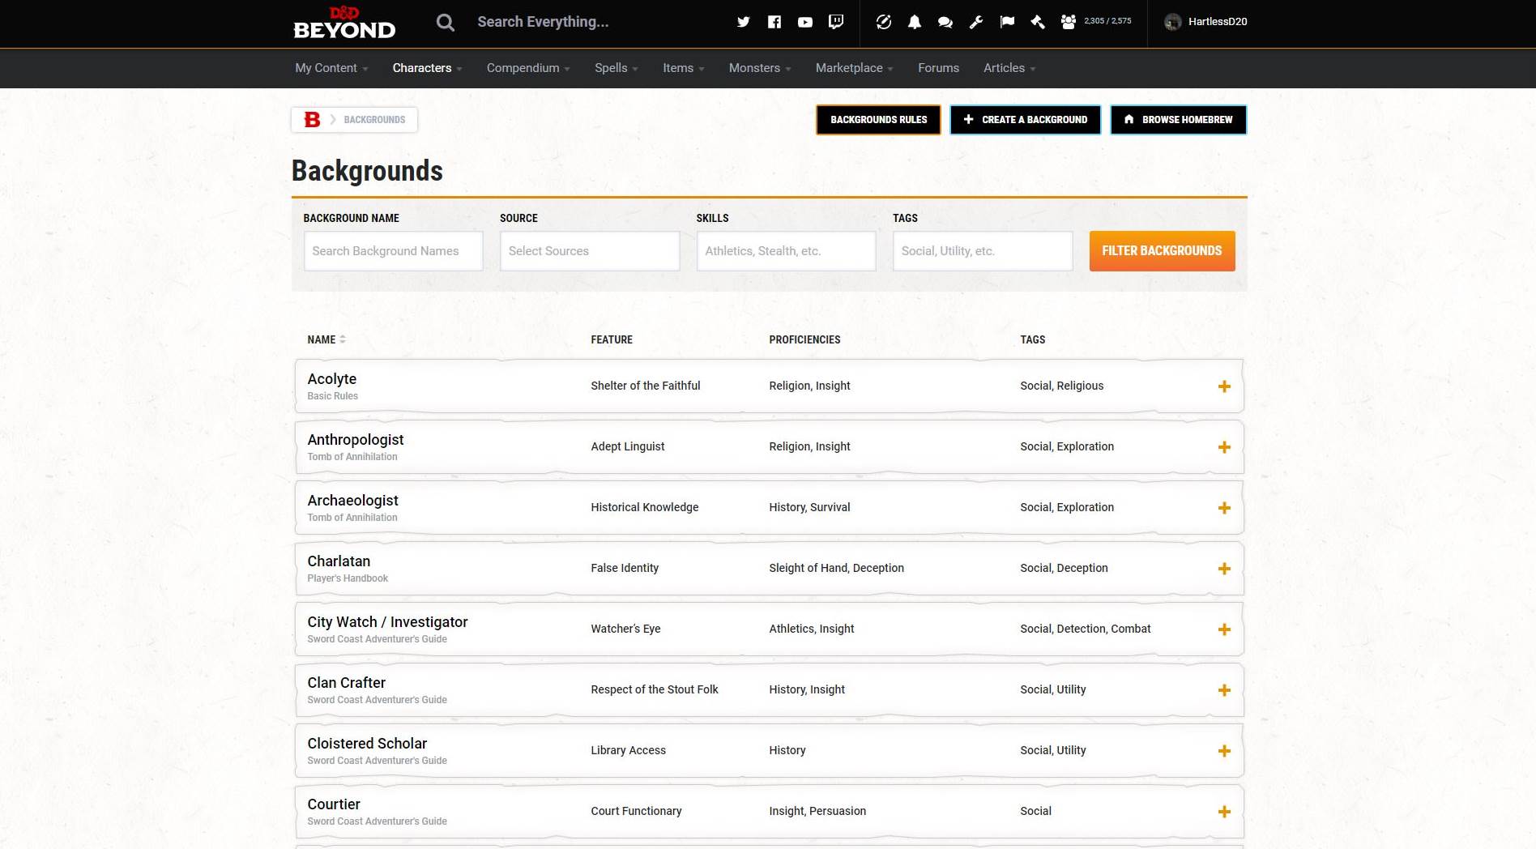Expand City Watch / Investigator row
1536x849 pixels.
[x=1224, y=629]
